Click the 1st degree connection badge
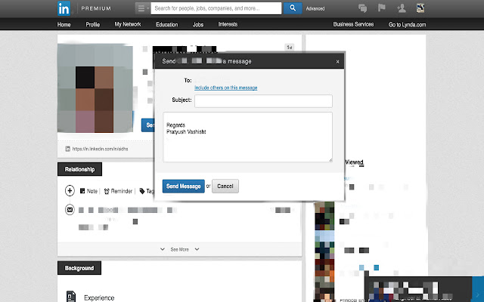Image resolution: width=484 pixels, height=302 pixels. 289,47
